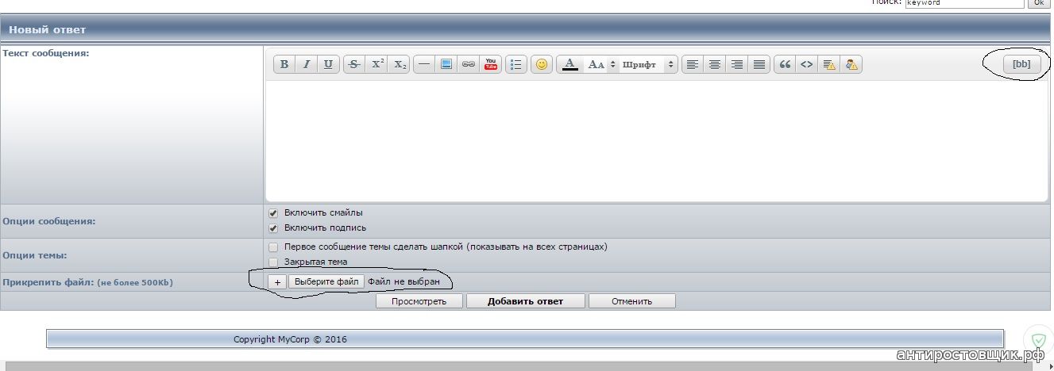Open the smiley emoji picker
Screen dimensions: 1054x371
(542, 65)
